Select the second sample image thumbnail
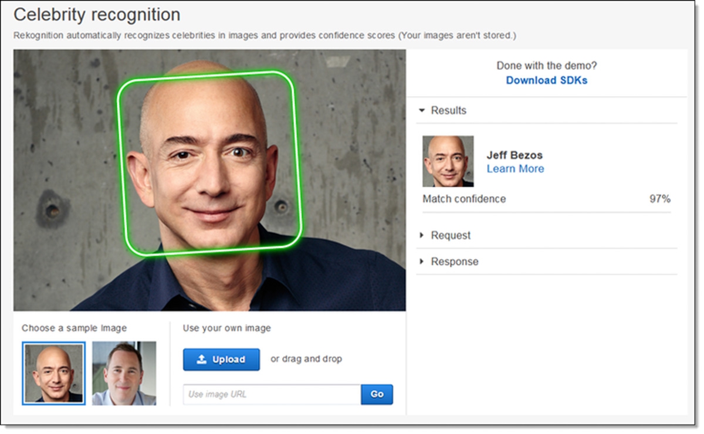Viewport: 704px width, 434px height. click(124, 373)
